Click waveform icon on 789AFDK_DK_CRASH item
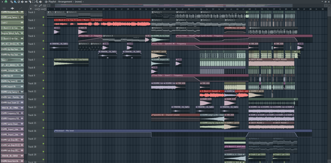Viewport: 331px width, 163px height. [22, 156]
